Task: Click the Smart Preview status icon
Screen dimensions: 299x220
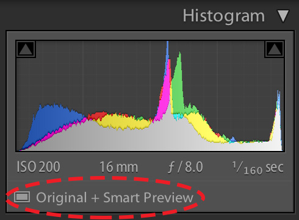Action: pos(22,197)
